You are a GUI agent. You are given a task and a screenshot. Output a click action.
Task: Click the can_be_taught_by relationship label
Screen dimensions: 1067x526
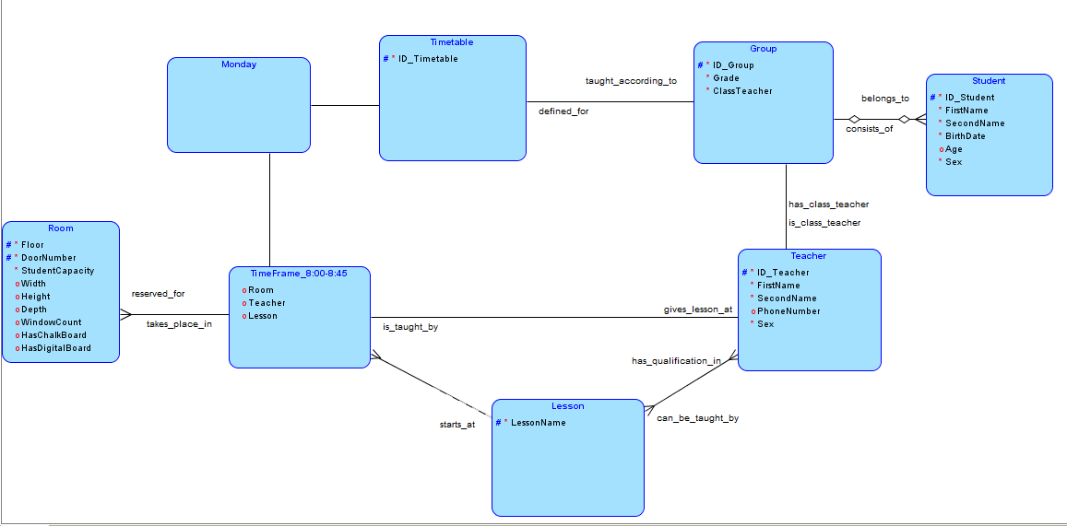tap(697, 418)
